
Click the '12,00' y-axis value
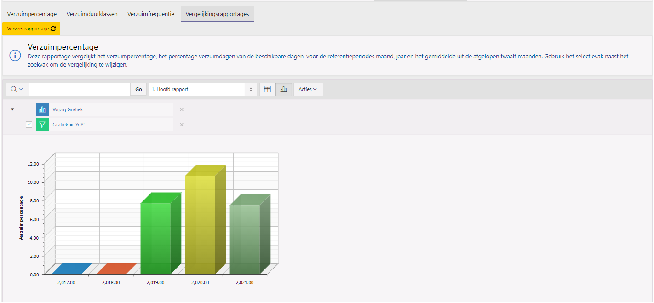33,164
